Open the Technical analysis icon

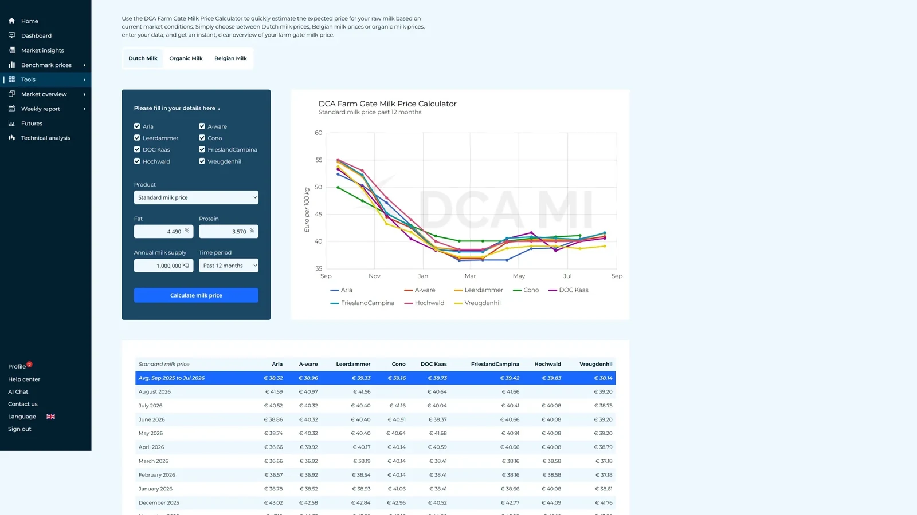click(x=11, y=138)
